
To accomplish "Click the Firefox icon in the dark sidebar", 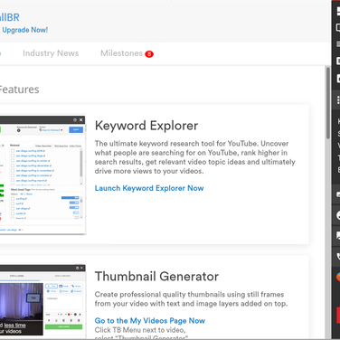I will pos(338,277).
